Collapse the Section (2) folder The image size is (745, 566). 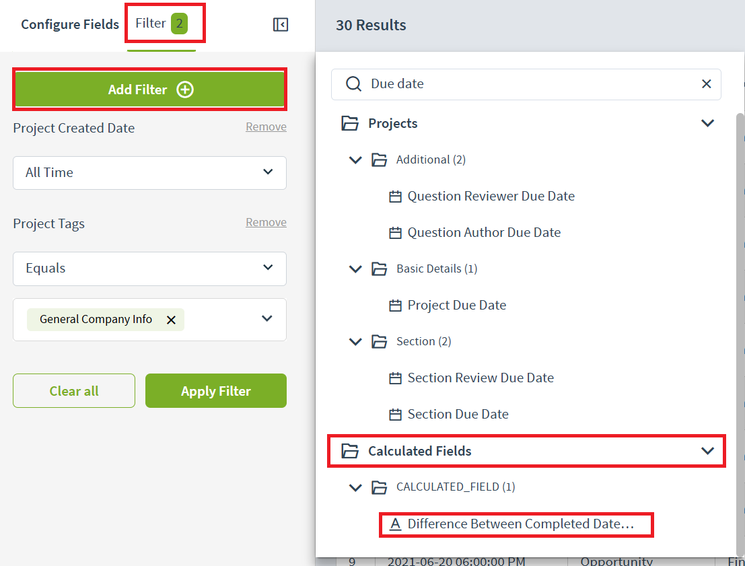coord(355,342)
